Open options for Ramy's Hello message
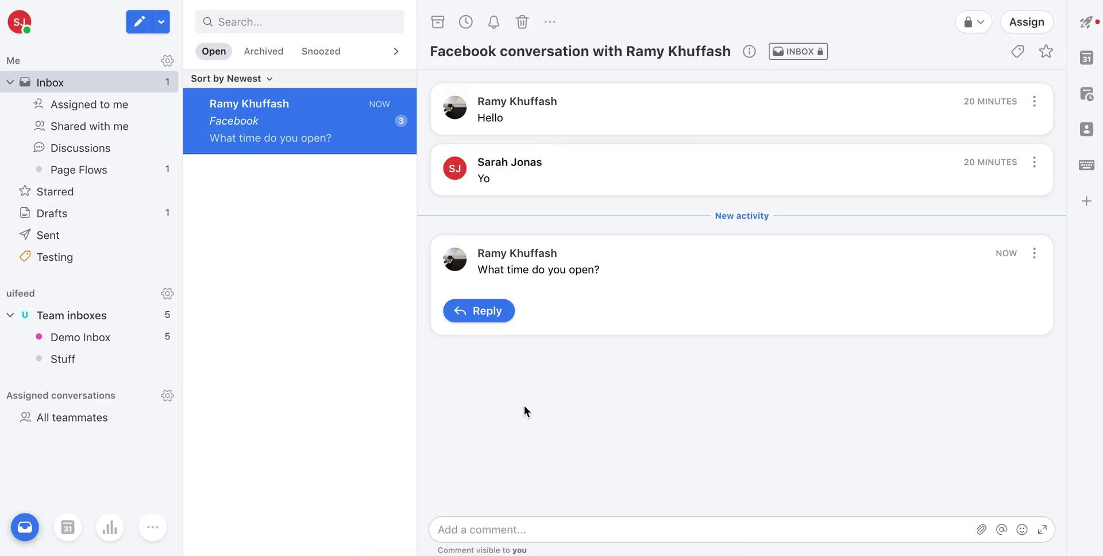1103x556 pixels. click(x=1034, y=102)
